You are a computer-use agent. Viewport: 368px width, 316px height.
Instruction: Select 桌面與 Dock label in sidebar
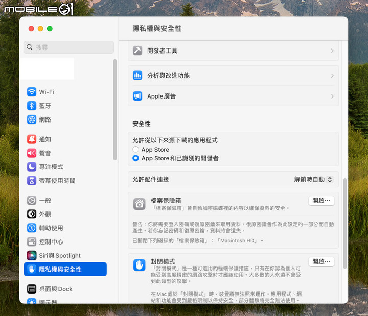[x=56, y=289]
